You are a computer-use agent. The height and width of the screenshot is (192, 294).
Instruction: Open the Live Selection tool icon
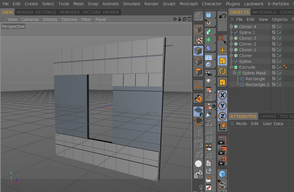(x=222, y=39)
